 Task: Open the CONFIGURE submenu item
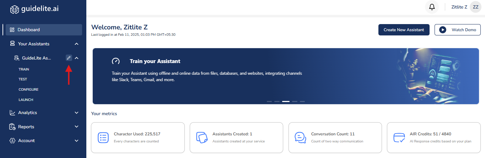click(28, 90)
